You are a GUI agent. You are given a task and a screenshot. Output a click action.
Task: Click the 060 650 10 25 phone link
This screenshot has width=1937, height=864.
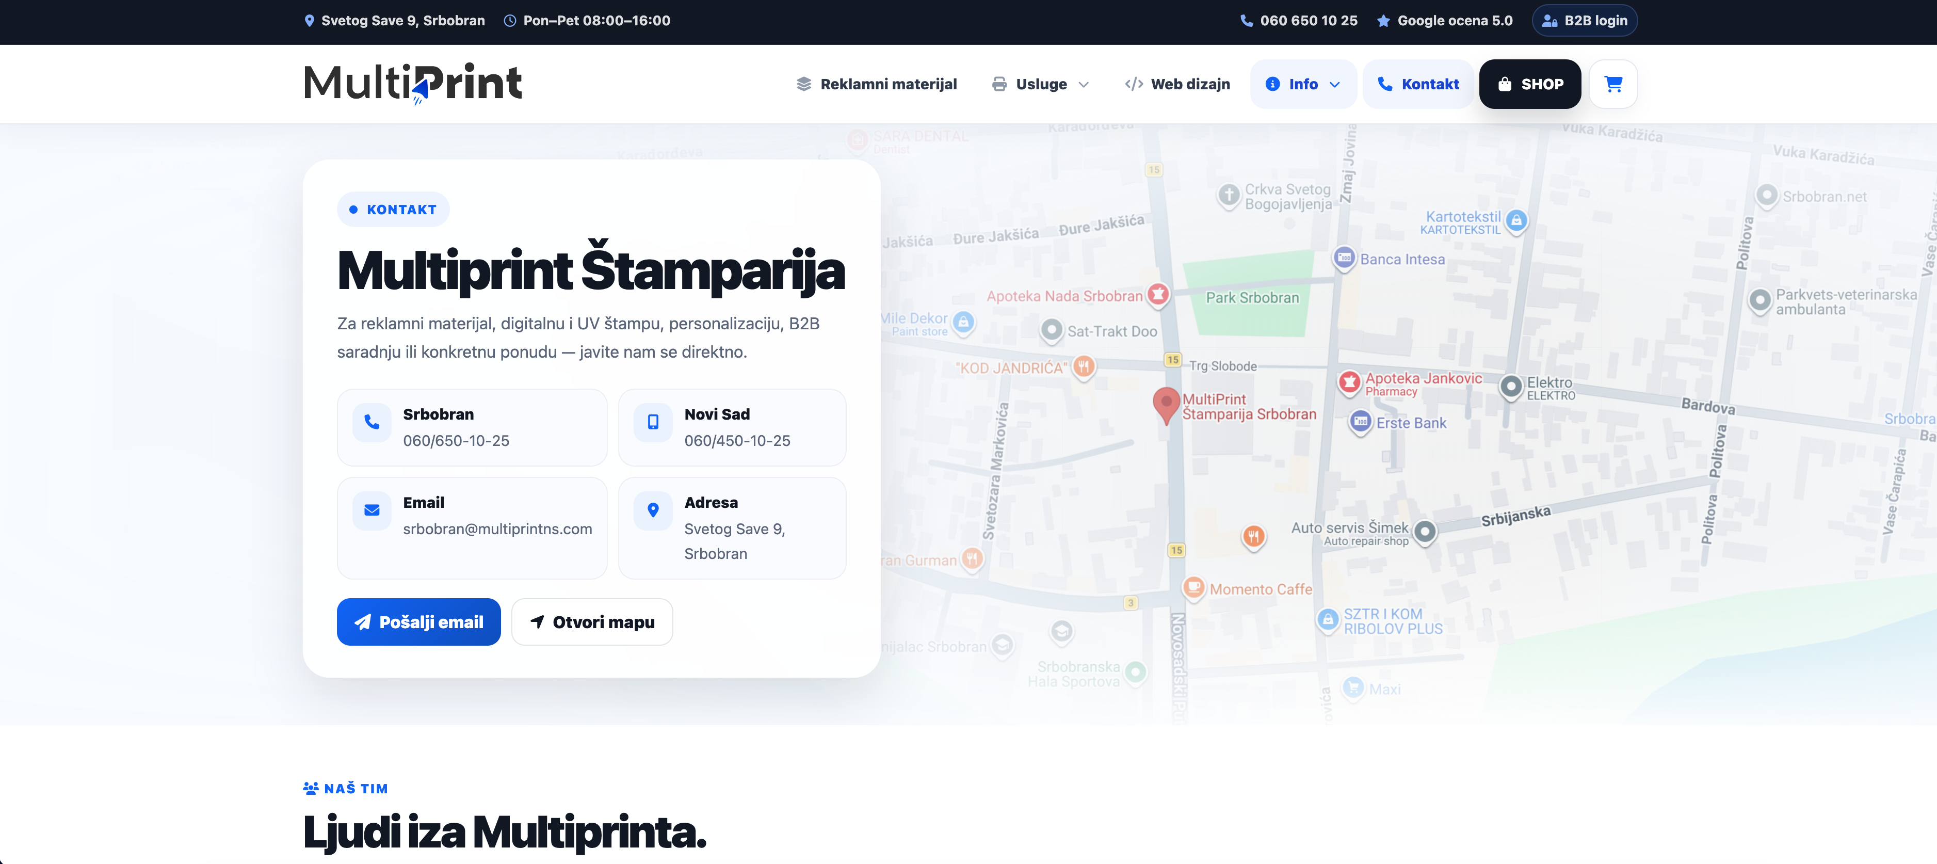pyautogui.click(x=1309, y=21)
